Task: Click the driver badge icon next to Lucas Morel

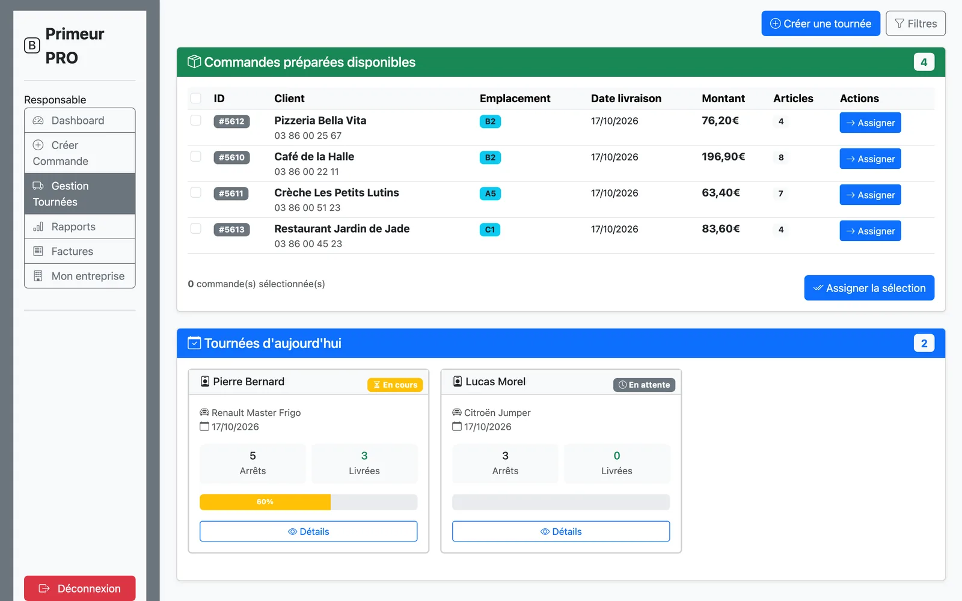Action: tap(458, 382)
